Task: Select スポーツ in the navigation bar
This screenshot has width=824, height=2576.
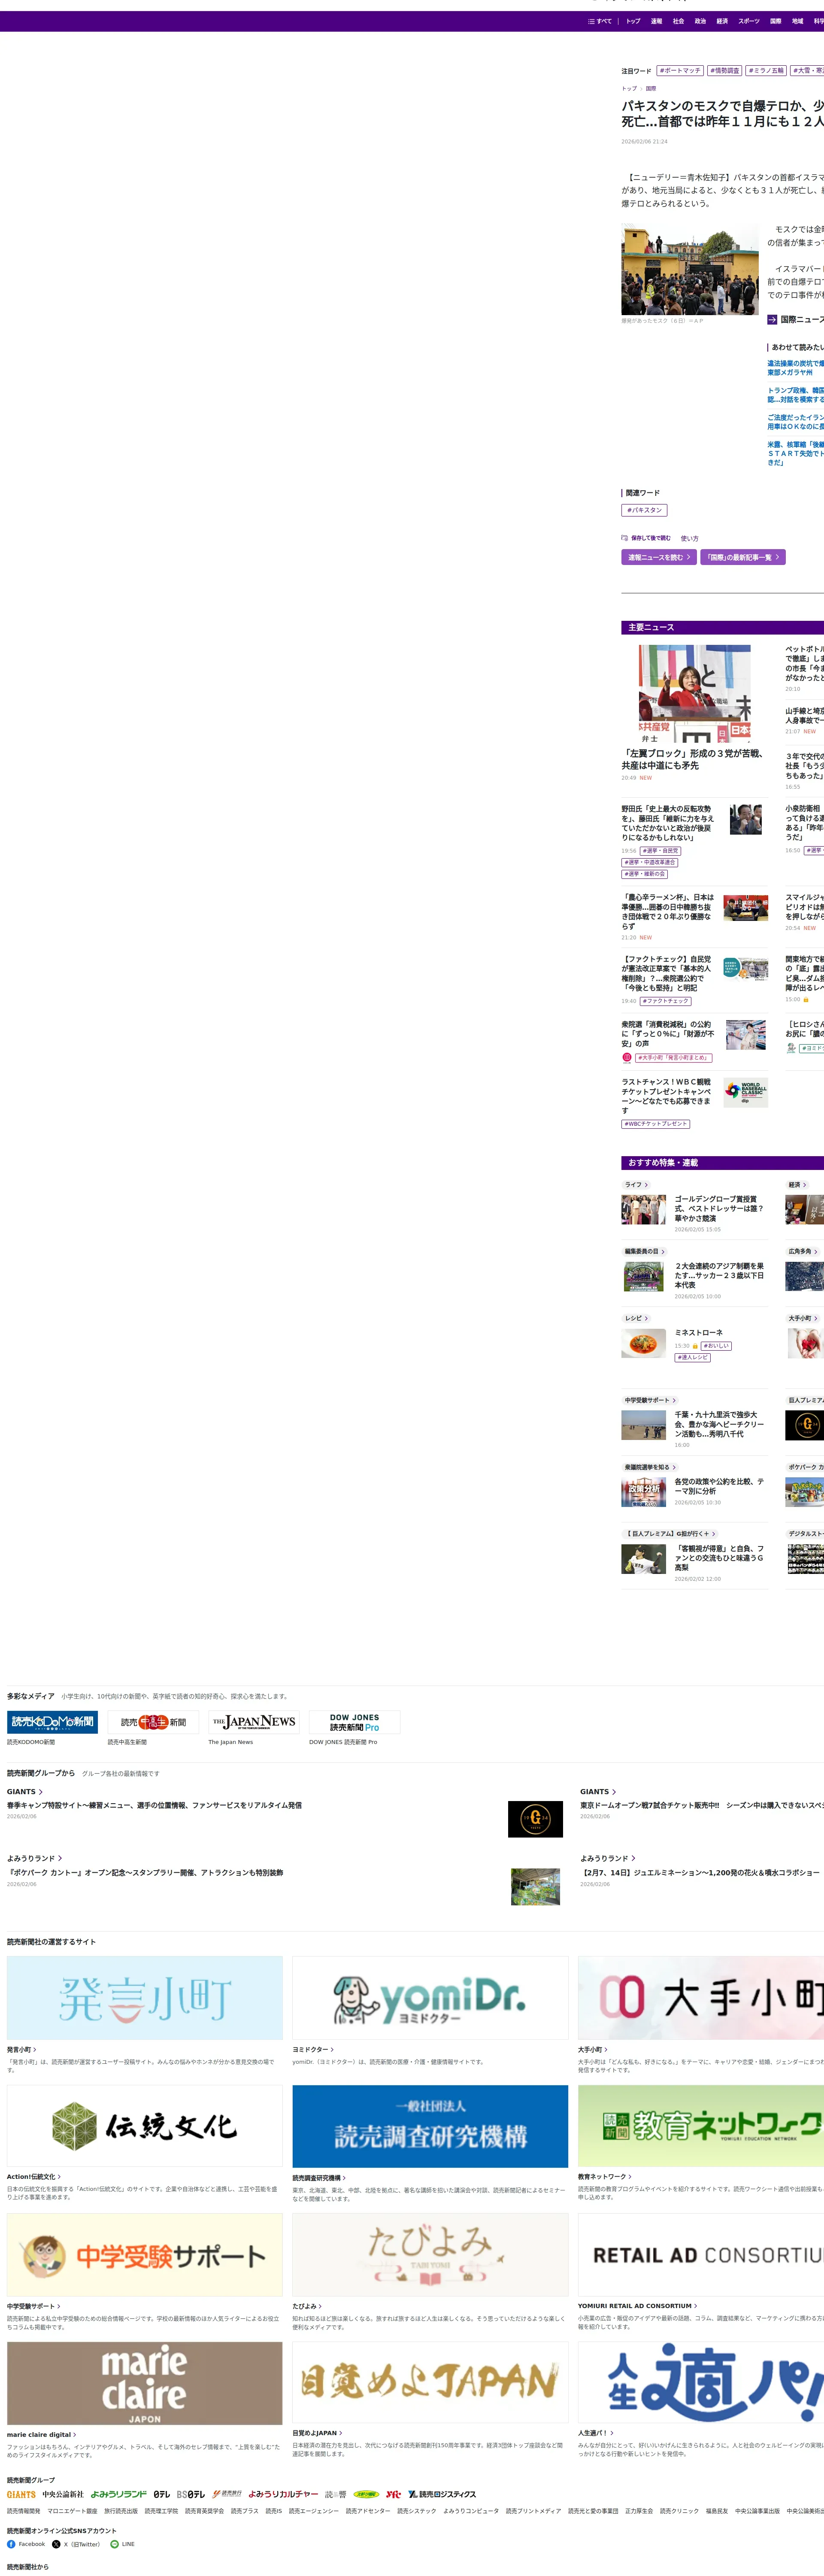Action: pyautogui.click(x=749, y=21)
